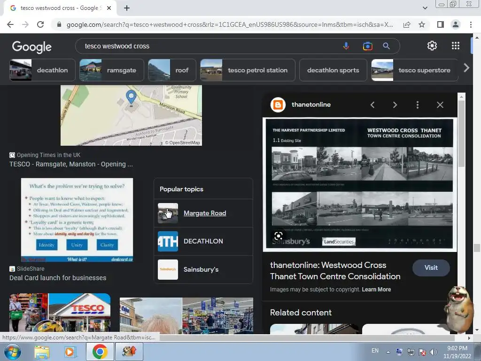Click the map image thumbnail
Screen dimensions: 481x361
[x=132, y=116]
